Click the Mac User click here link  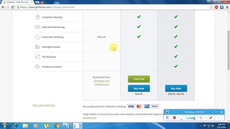coord(44,105)
